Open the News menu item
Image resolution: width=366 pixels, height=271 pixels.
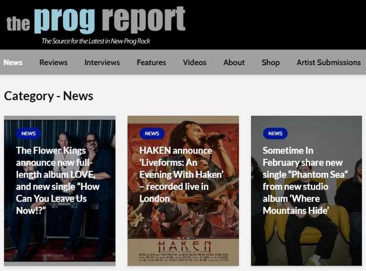(x=13, y=62)
